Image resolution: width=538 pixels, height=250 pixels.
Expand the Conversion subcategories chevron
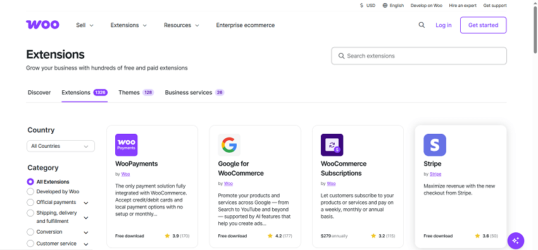86,232
